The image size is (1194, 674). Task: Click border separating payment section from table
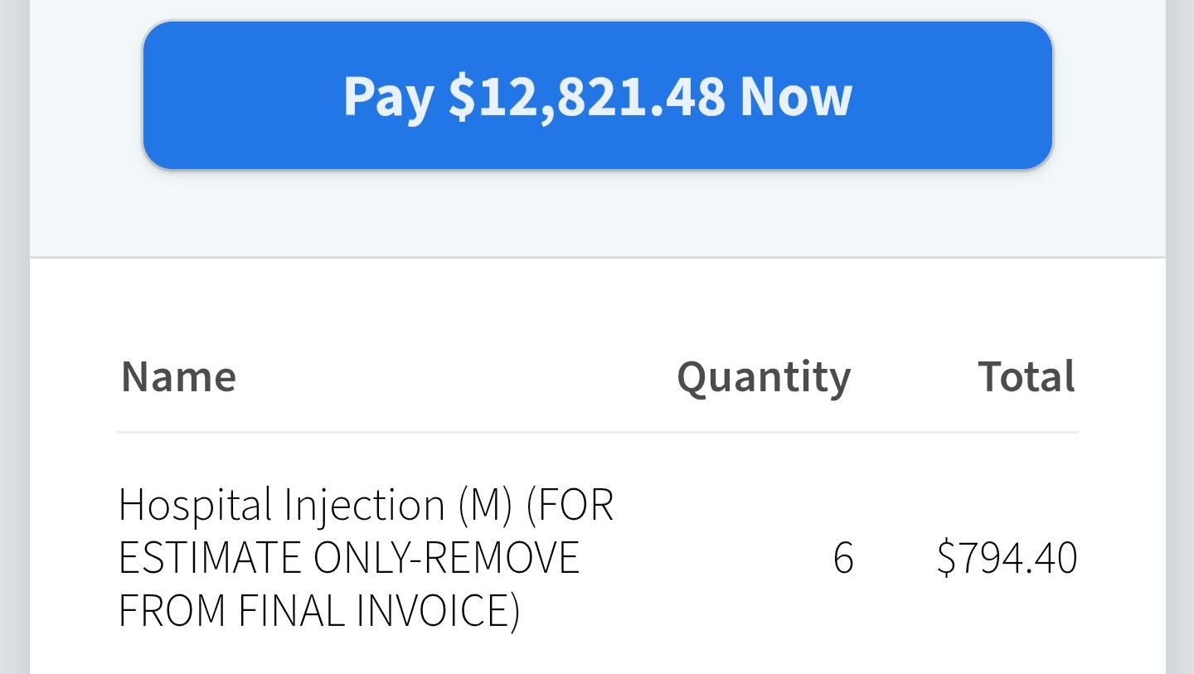point(597,258)
